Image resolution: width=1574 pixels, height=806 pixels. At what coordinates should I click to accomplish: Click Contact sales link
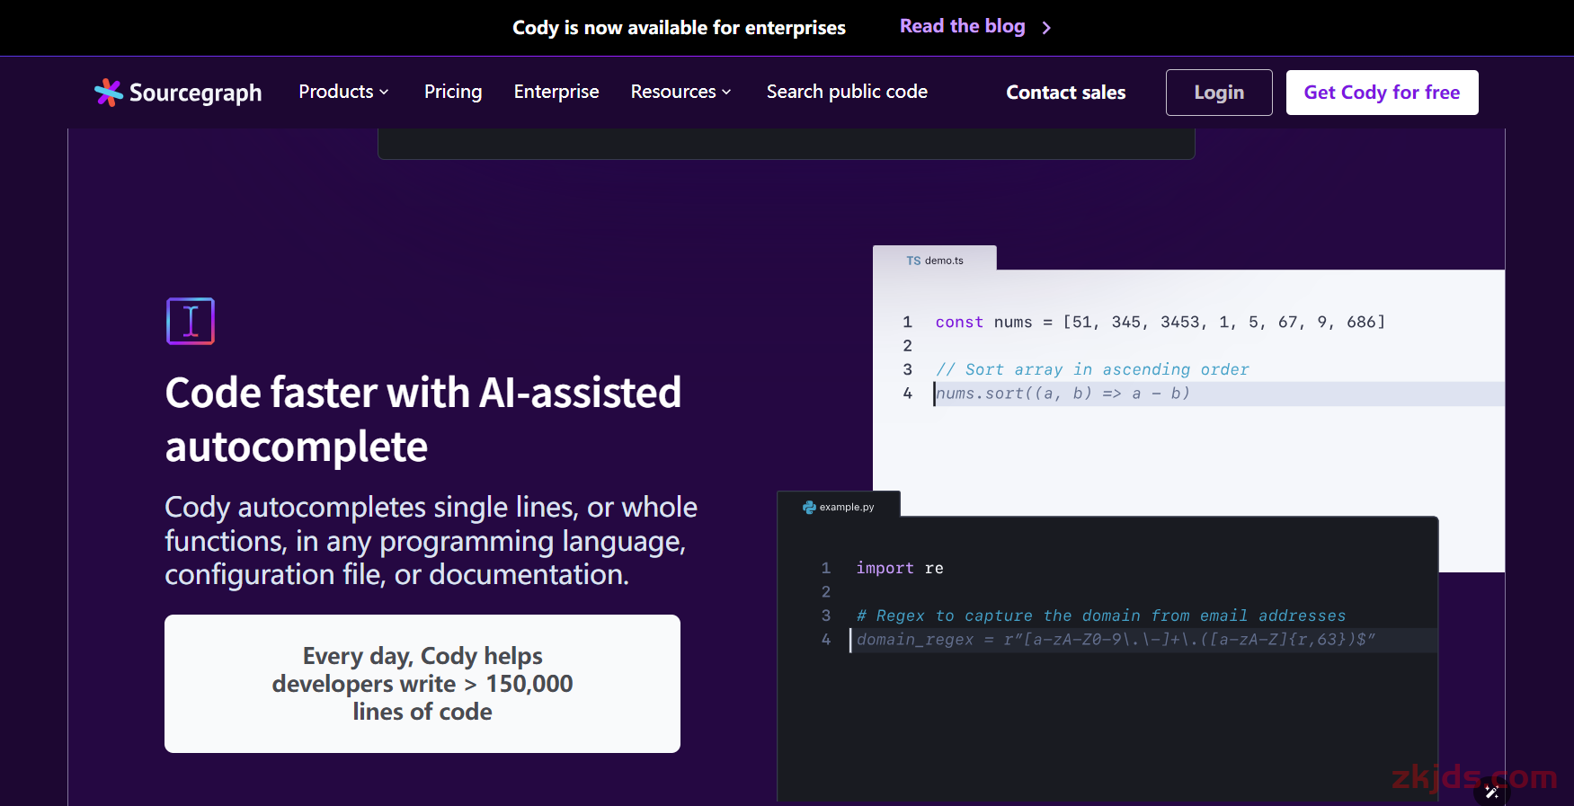point(1066,93)
